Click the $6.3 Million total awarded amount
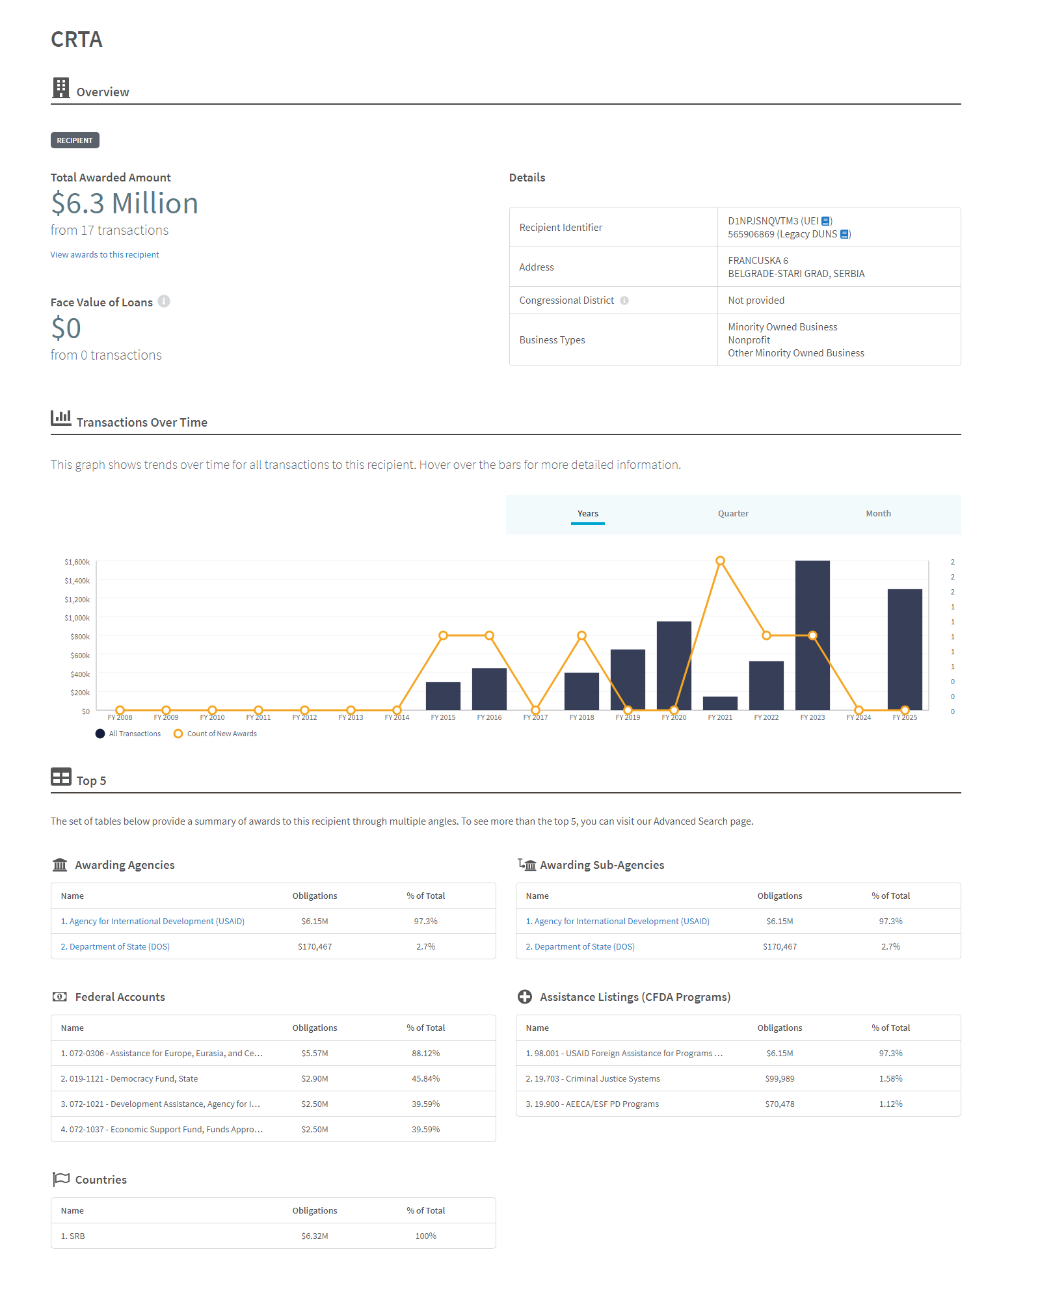The height and width of the screenshot is (1291, 1053). click(x=124, y=204)
